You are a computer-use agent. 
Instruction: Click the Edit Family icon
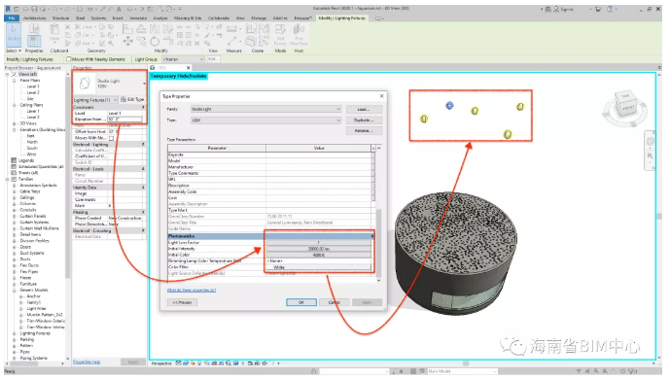pos(280,34)
